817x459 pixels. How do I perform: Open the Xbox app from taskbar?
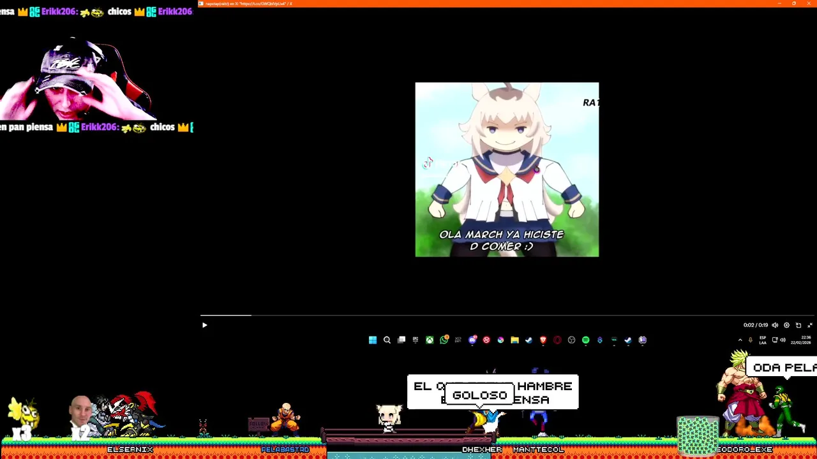430,340
